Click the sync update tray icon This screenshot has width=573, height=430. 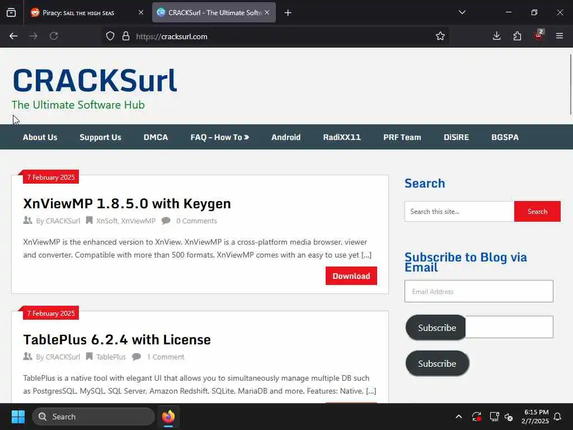click(x=477, y=417)
